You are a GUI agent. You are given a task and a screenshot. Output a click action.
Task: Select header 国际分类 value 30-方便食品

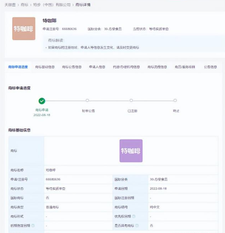(x=113, y=29)
